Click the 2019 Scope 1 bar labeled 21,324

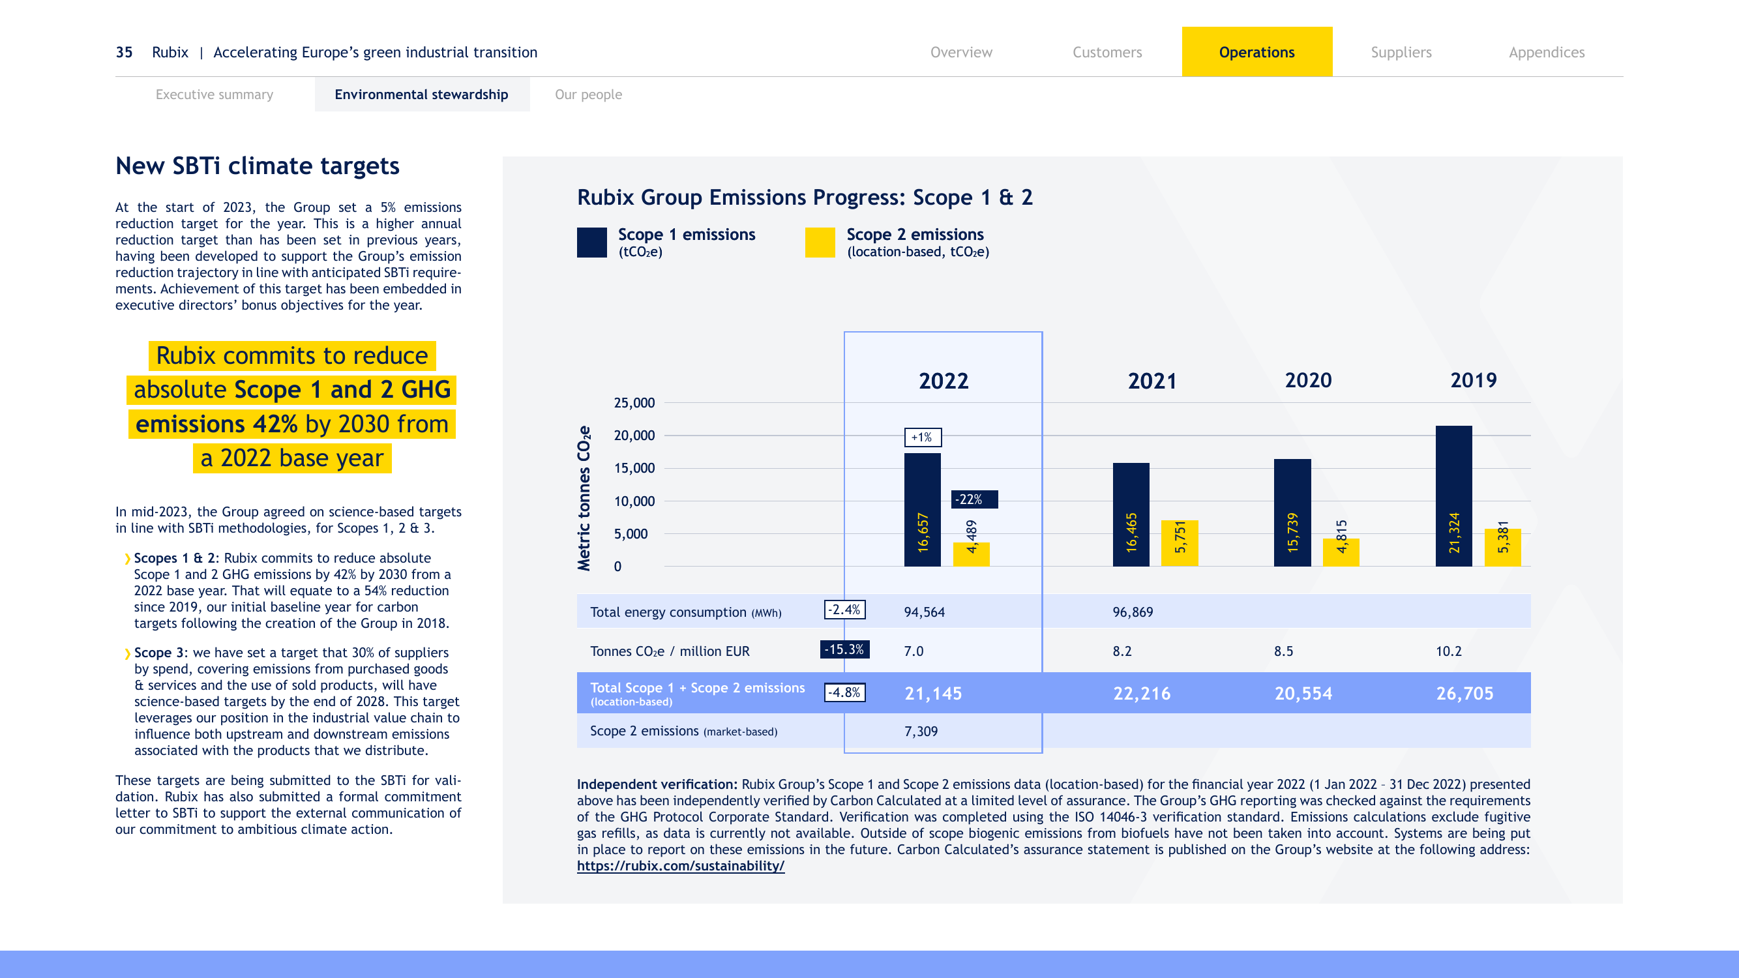(x=1453, y=496)
